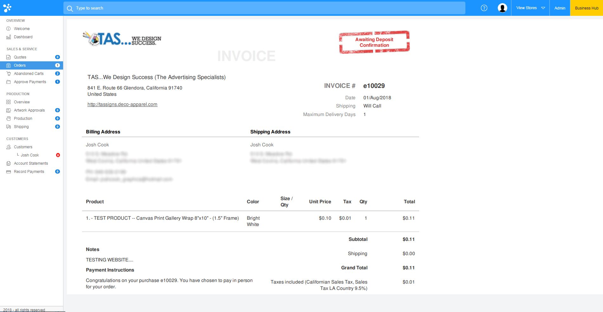Click the Record Payments card icon
603x312 pixels.
[9, 172]
